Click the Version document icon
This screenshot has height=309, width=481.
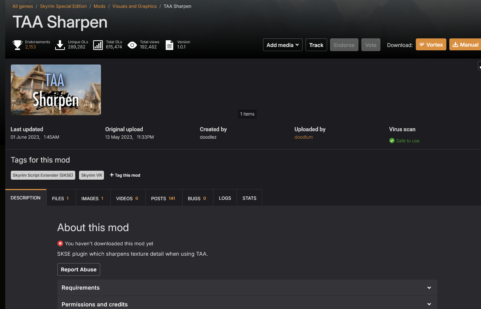coord(170,45)
